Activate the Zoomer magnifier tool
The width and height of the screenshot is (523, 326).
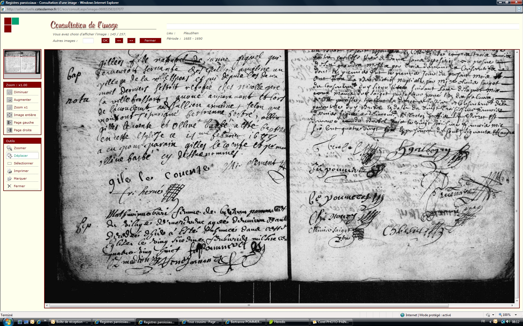click(10, 148)
